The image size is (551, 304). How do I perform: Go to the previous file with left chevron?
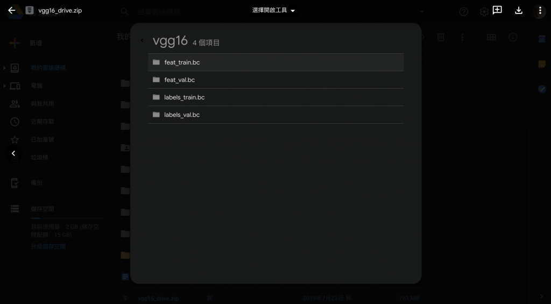(13, 153)
